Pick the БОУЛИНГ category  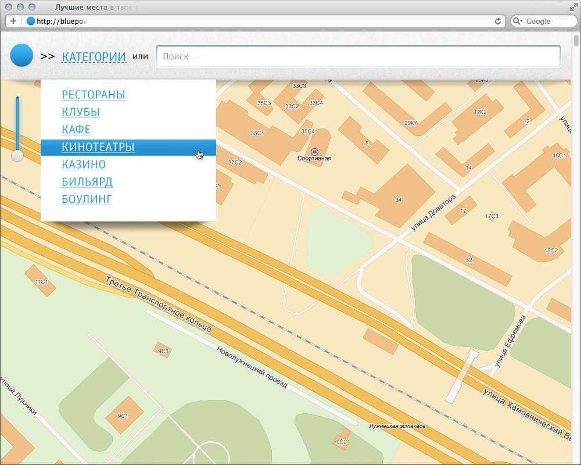(87, 199)
